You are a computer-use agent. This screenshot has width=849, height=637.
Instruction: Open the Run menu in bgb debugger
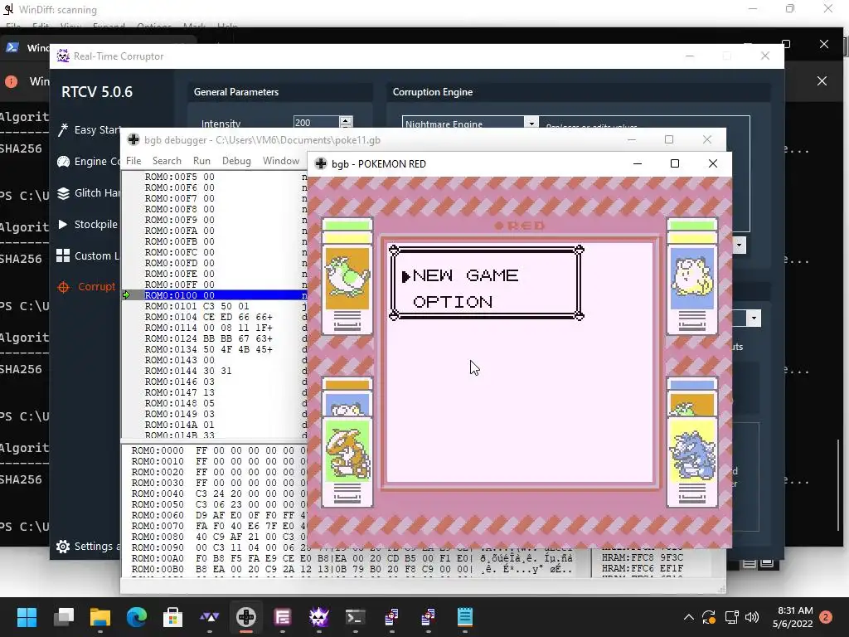click(x=201, y=161)
